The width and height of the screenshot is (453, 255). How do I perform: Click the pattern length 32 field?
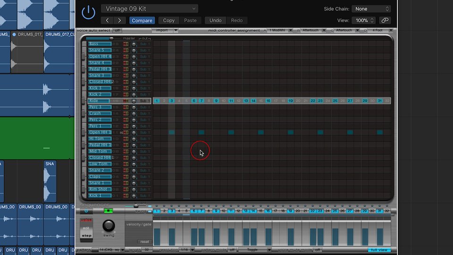147,250
